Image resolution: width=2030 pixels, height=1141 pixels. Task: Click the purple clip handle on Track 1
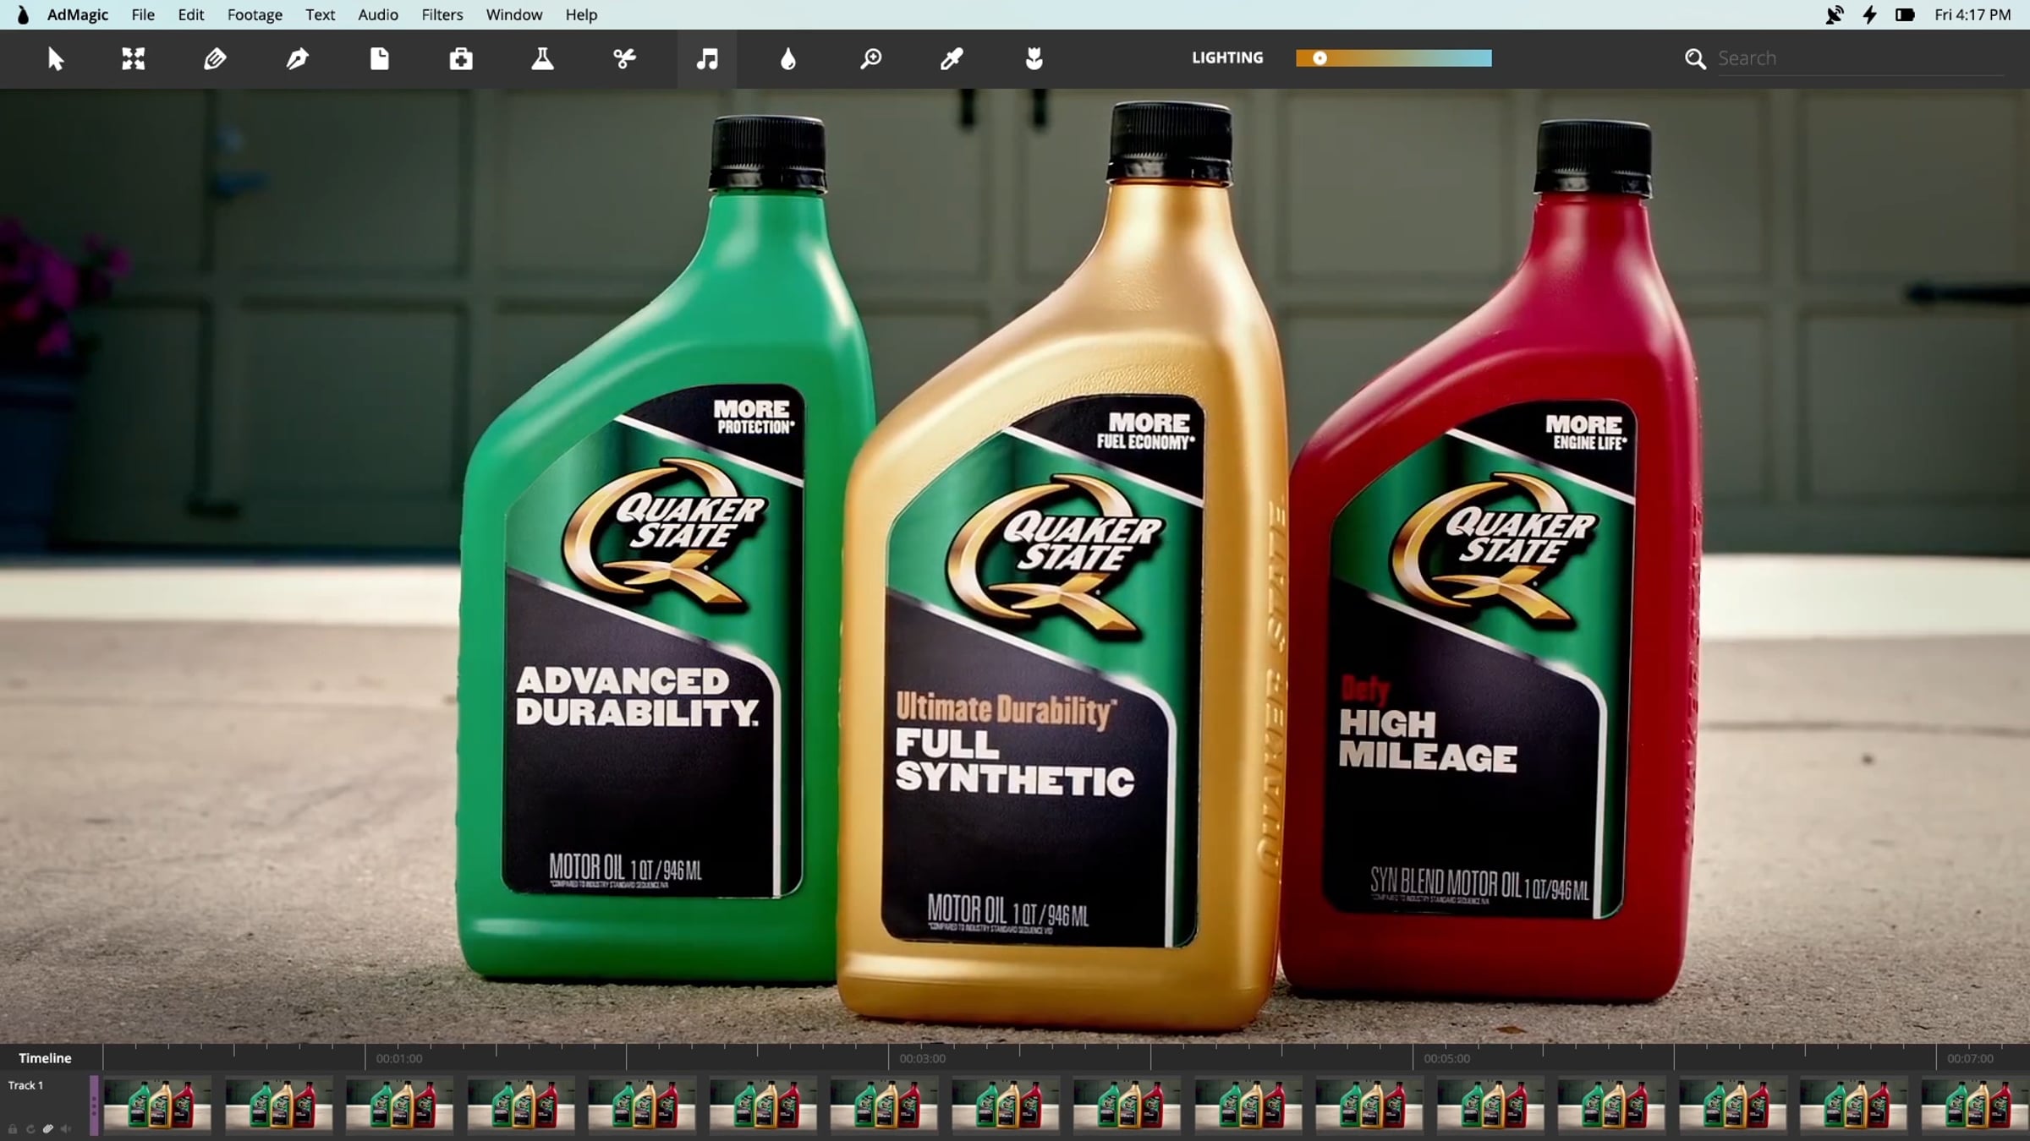coord(94,1106)
